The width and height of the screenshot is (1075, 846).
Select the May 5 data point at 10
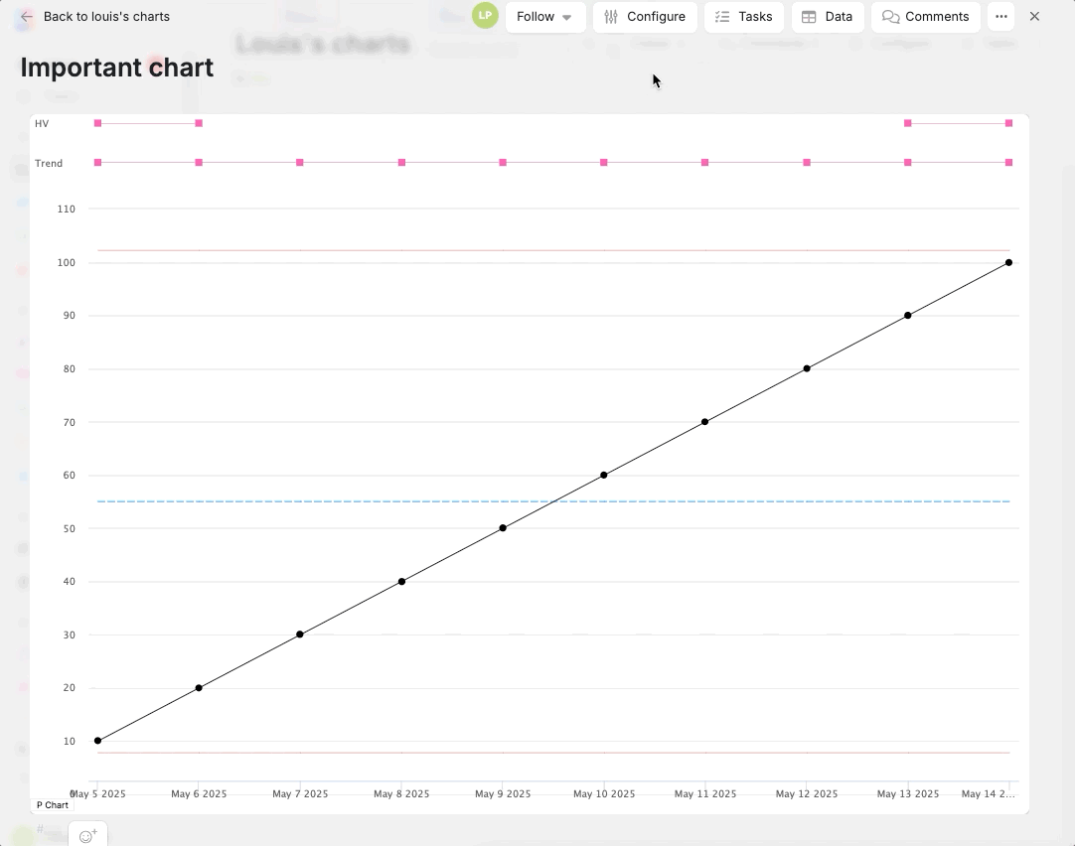coord(97,741)
